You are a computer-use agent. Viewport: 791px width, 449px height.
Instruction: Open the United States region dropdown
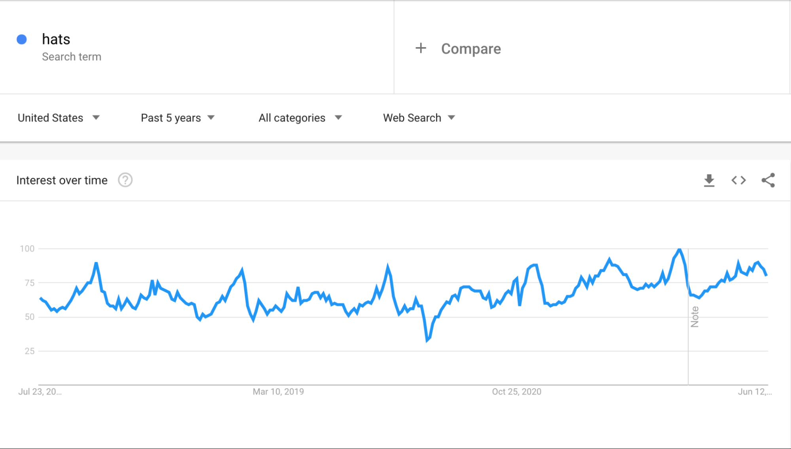point(59,118)
